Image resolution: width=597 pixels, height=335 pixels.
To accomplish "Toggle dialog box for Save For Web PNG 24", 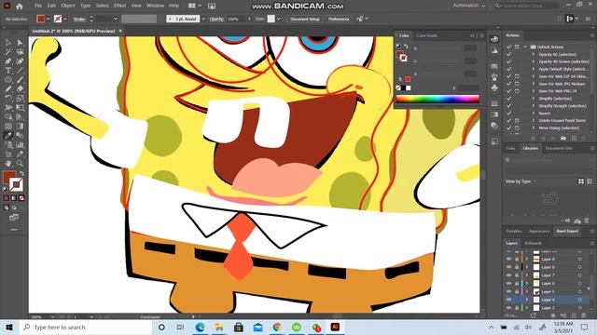I will tap(517, 91).
